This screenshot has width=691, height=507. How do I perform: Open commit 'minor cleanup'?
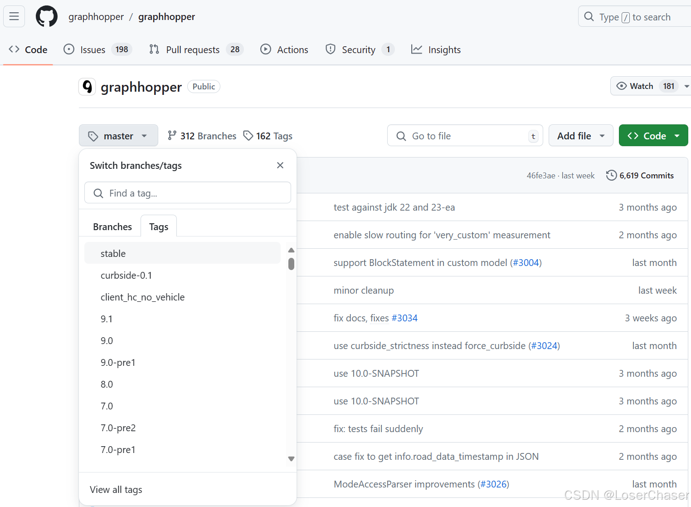[x=364, y=290]
